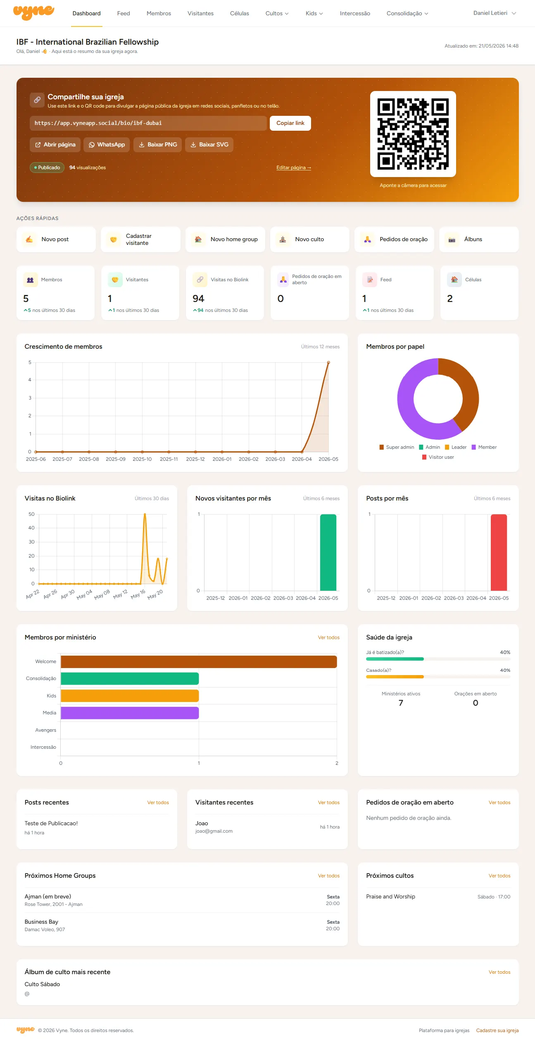Click the Novo culto church icon
The height and width of the screenshot is (1042, 535).
[x=283, y=239]
